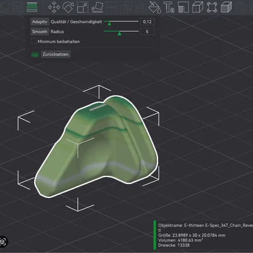Select the Text shape tool
Screen dimensions: 253x253
tap(169, 7)
